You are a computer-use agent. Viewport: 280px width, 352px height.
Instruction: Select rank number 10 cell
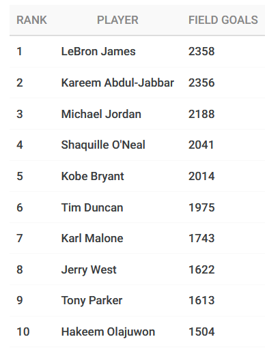(x=23, y=332)
